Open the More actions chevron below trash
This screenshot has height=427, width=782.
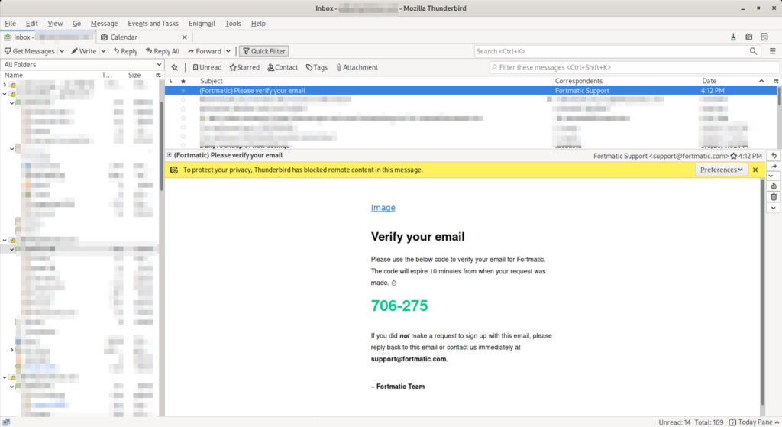pos(774,208)
